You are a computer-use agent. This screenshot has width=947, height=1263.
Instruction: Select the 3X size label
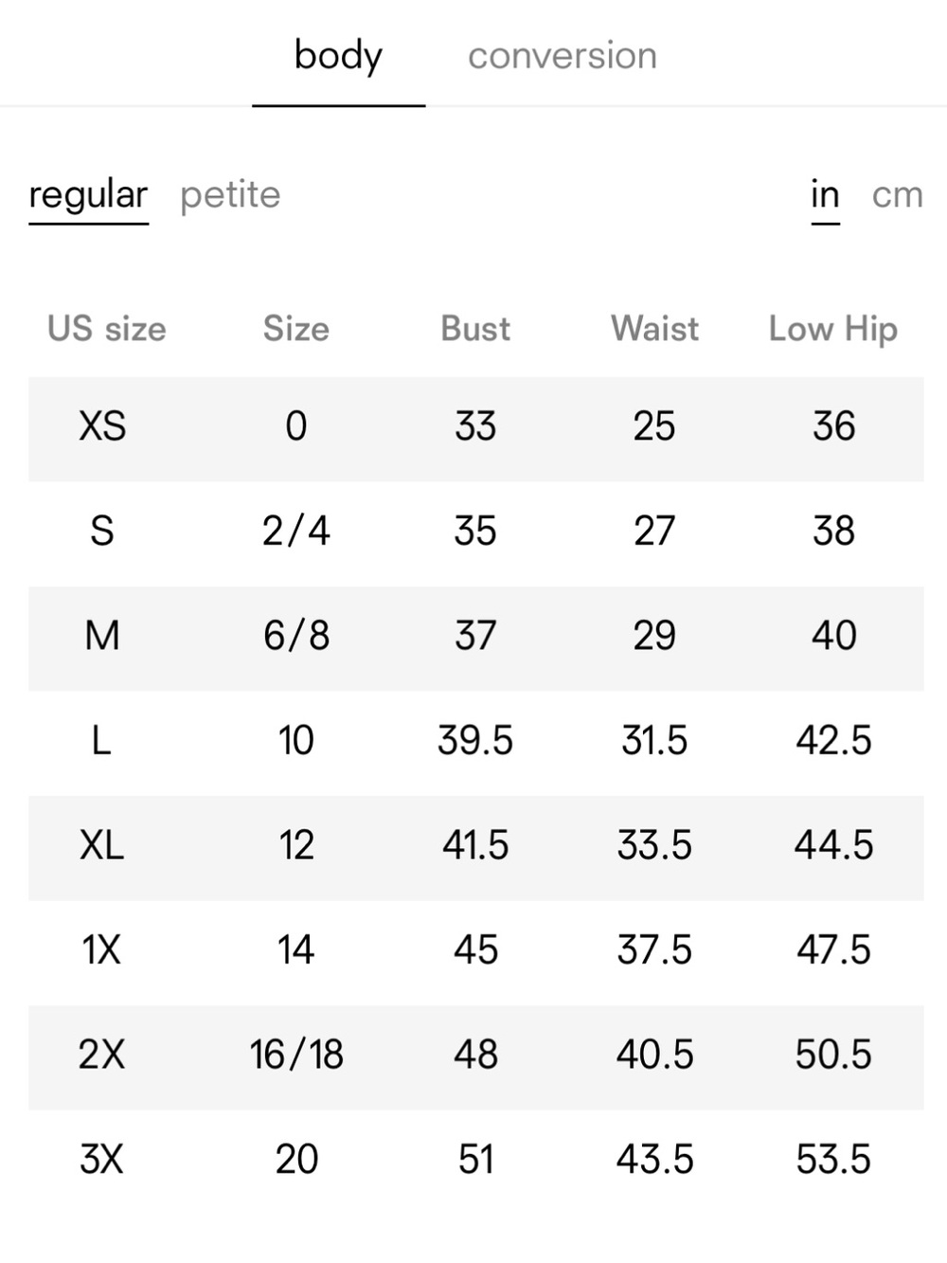(101, 1159)
